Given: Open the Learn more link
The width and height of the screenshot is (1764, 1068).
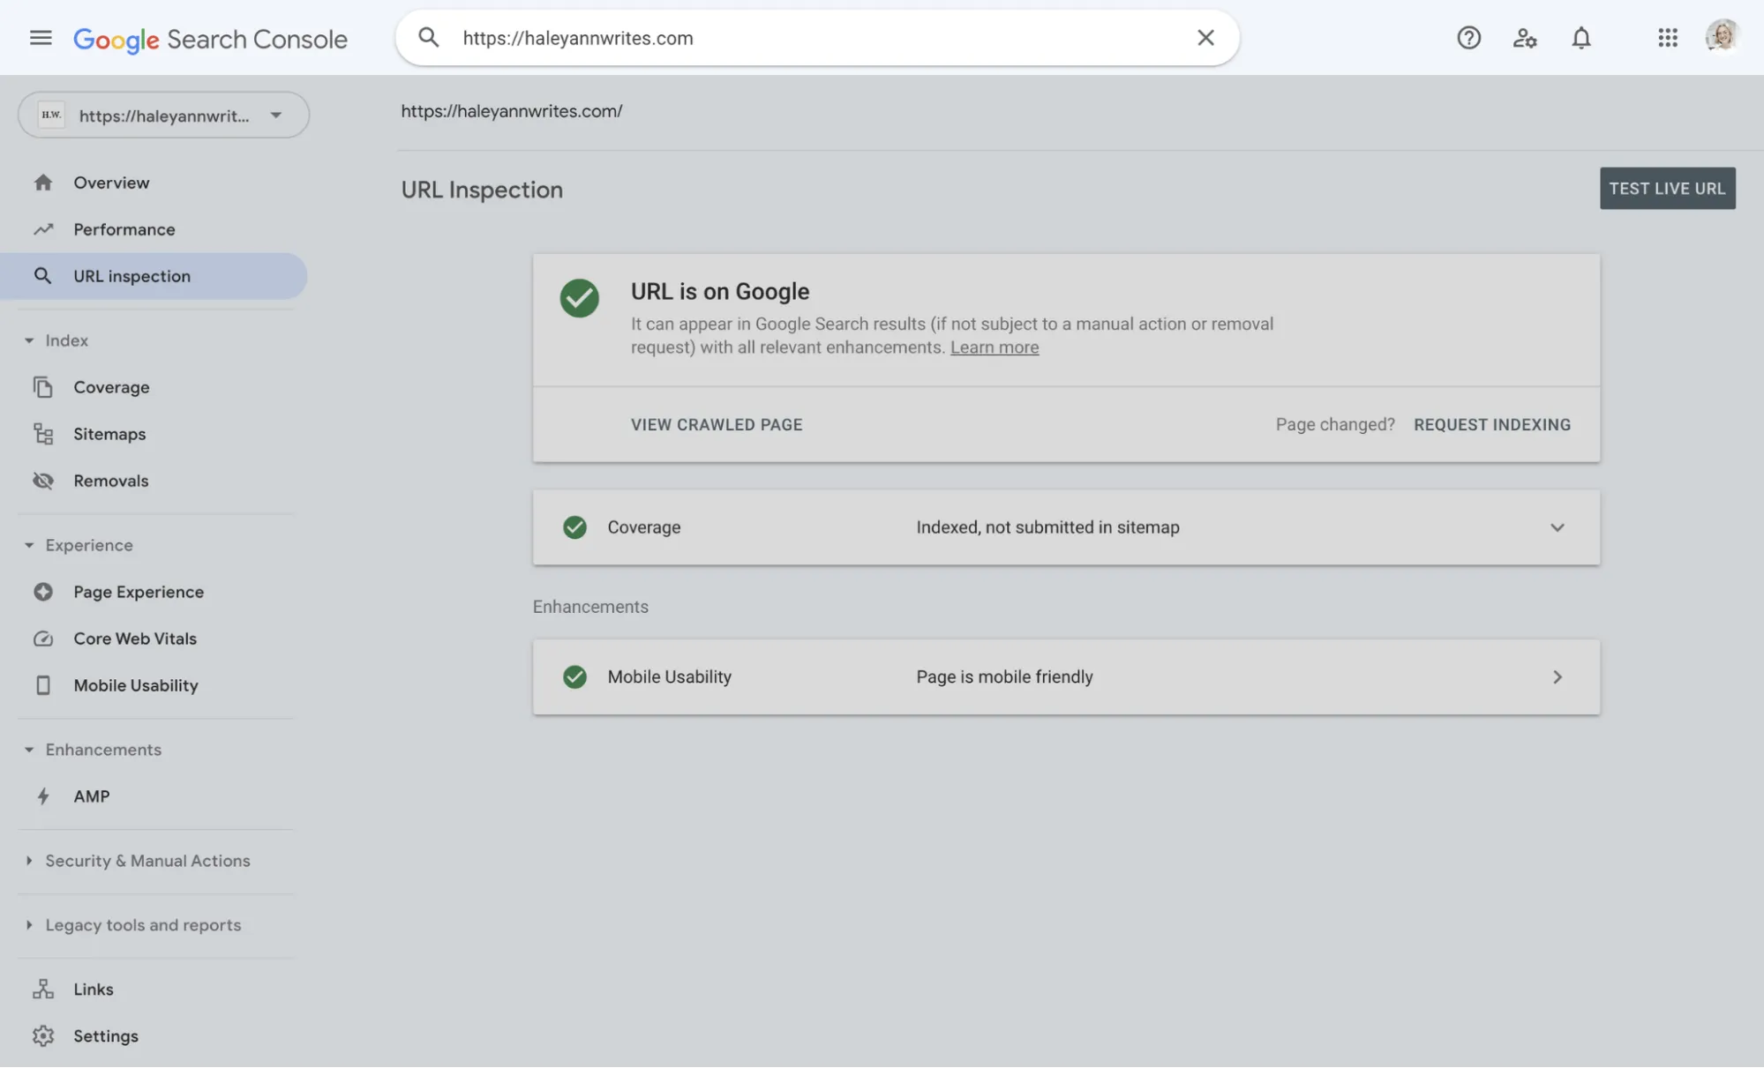Looking at the screenshot, I should pyautogui.click(x=994, y=347).
